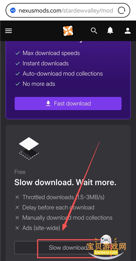Open site search with magnifier icon
Image resolution: width=136 pixels, height=261 pixels.
point(94,31)
